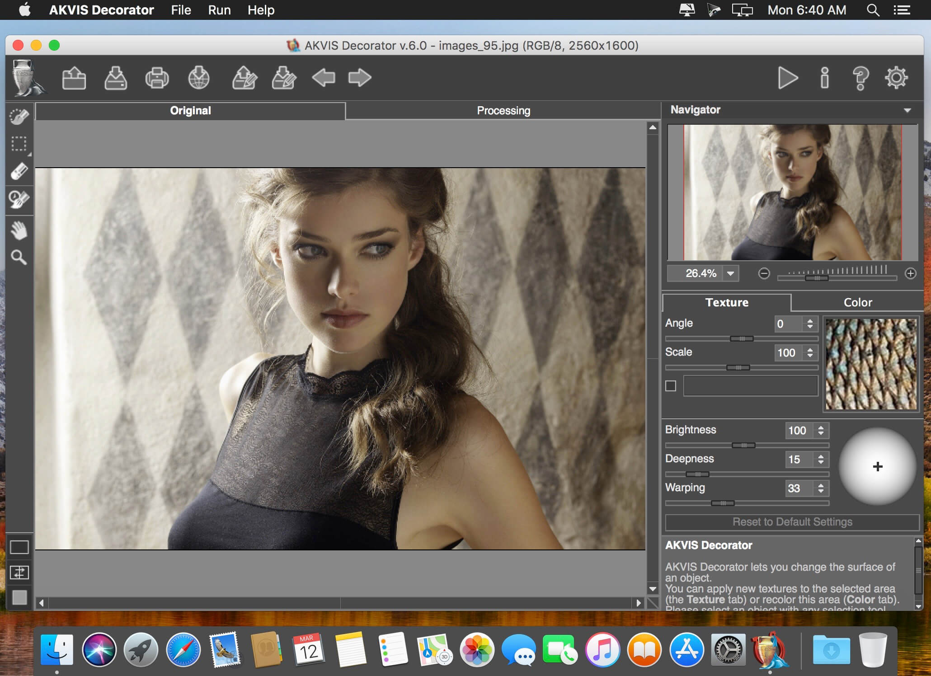Click the Open image toolbar icon
This screenshot has height=676, width=931.
tap(74, 78)
